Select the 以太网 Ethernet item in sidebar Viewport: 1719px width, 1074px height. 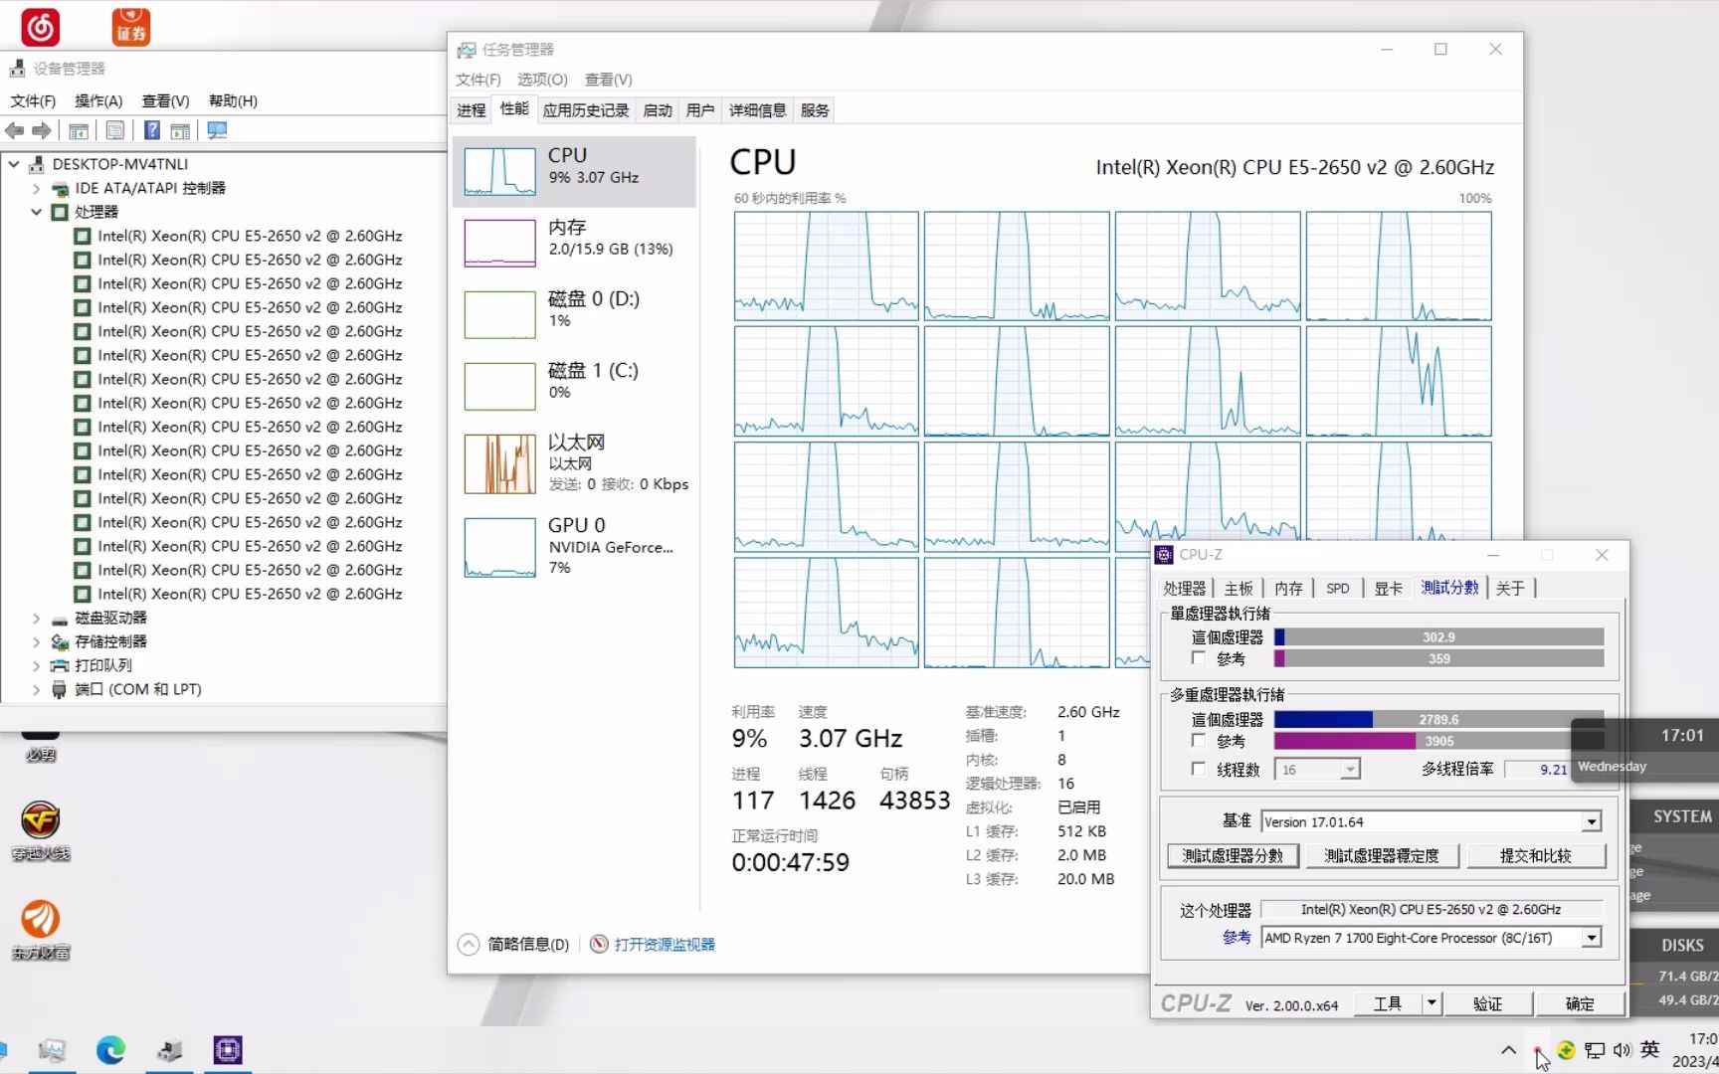click(574, 463)
